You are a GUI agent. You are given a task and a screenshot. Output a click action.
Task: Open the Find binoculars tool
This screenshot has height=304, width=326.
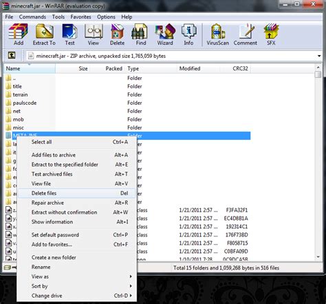point(140,34)
